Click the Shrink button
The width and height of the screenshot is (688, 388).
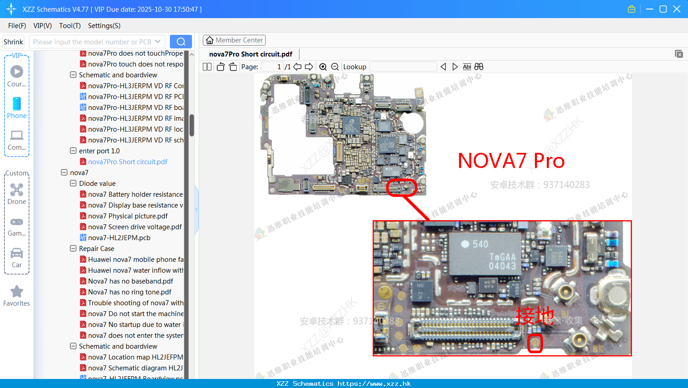(14, 42)
